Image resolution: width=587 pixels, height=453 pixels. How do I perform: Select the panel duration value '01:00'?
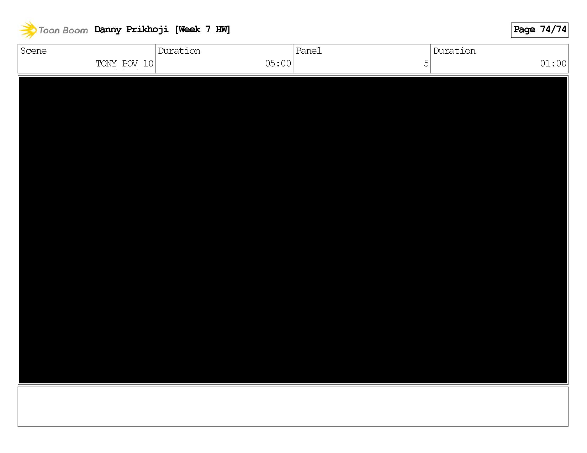coord(553,64)
